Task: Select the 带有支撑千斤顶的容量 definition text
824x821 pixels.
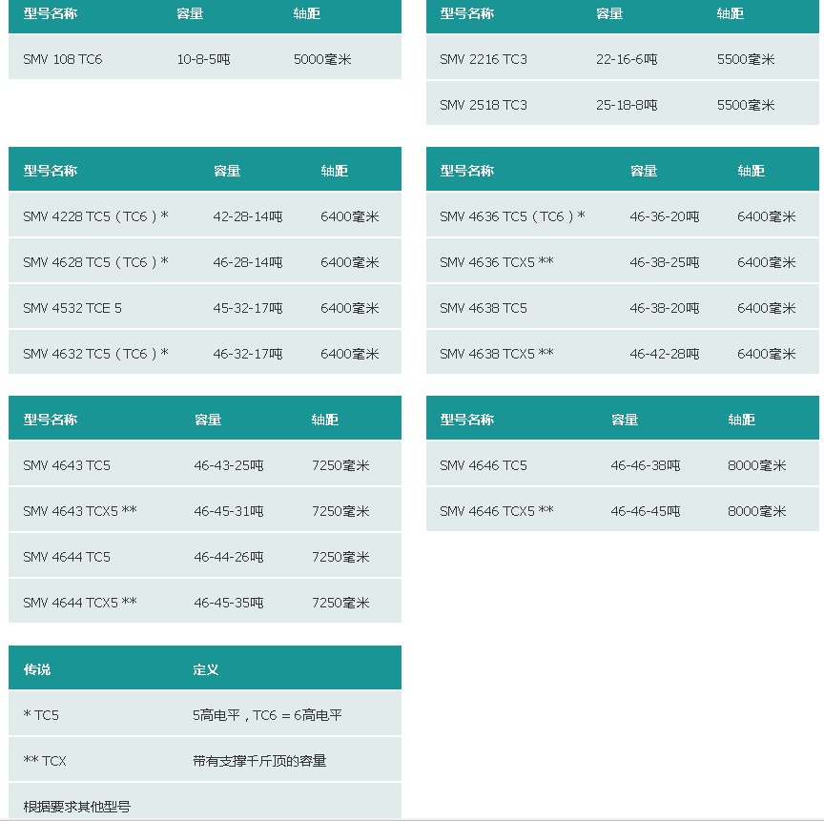Action: click(x=259, y=761)
